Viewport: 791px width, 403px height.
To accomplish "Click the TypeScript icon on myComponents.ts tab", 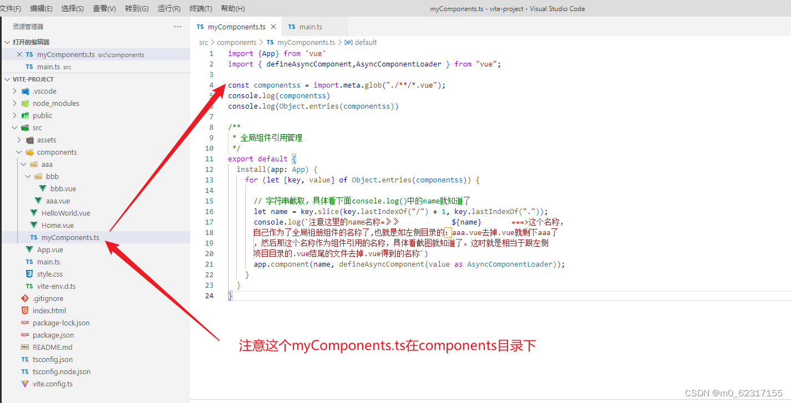I will click(x=199, y=25).
